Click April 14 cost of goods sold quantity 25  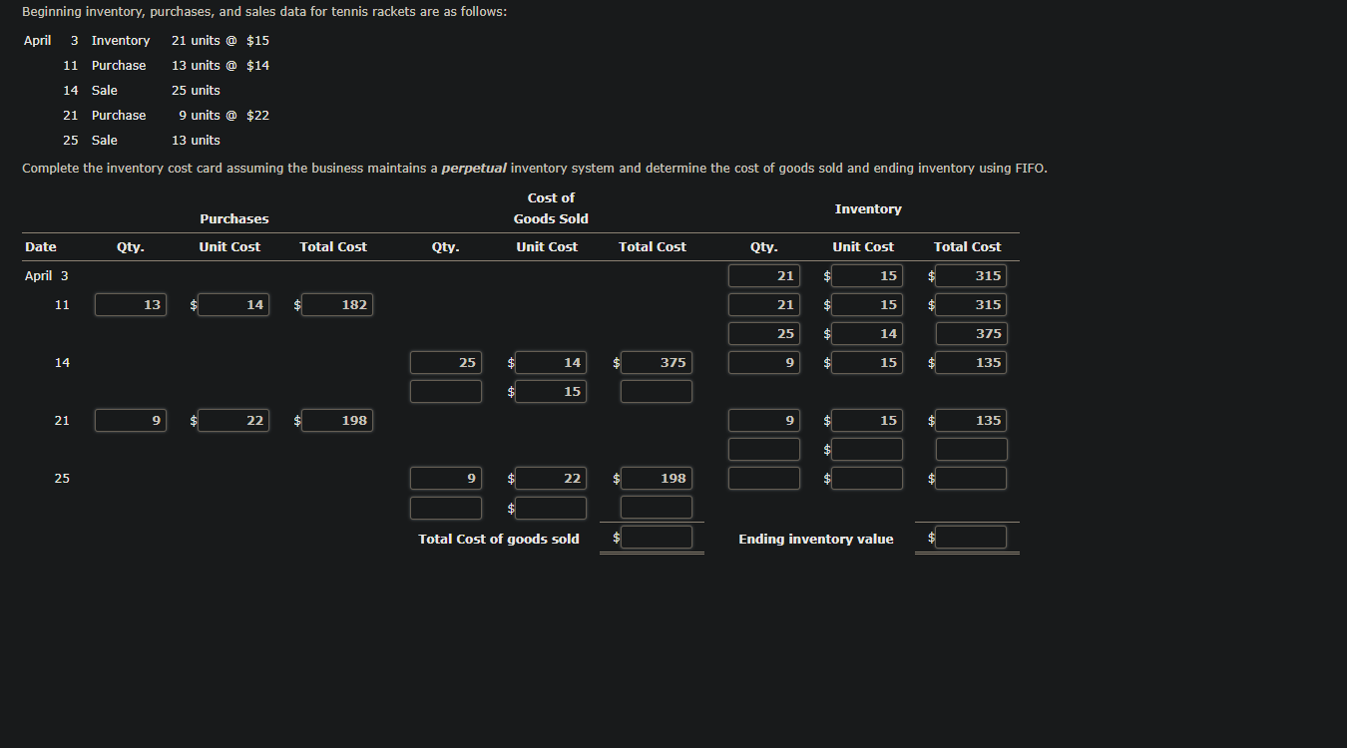pos(446,363)
